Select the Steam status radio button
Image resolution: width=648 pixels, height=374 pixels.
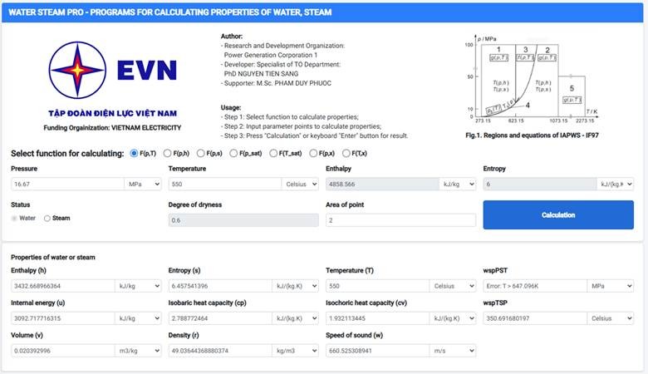(x=47, y=219)
